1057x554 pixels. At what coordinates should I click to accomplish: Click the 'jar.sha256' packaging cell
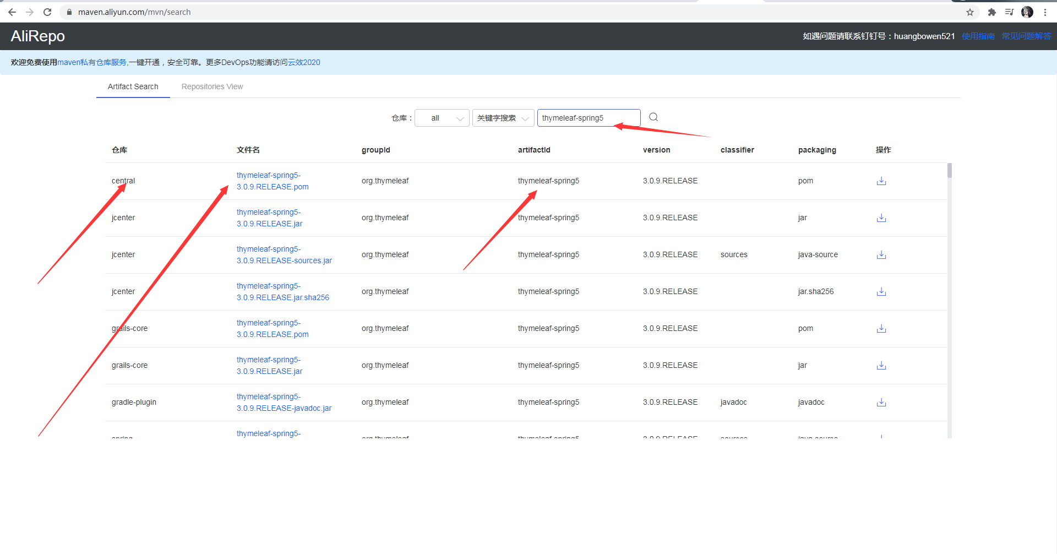coord(816,291)
